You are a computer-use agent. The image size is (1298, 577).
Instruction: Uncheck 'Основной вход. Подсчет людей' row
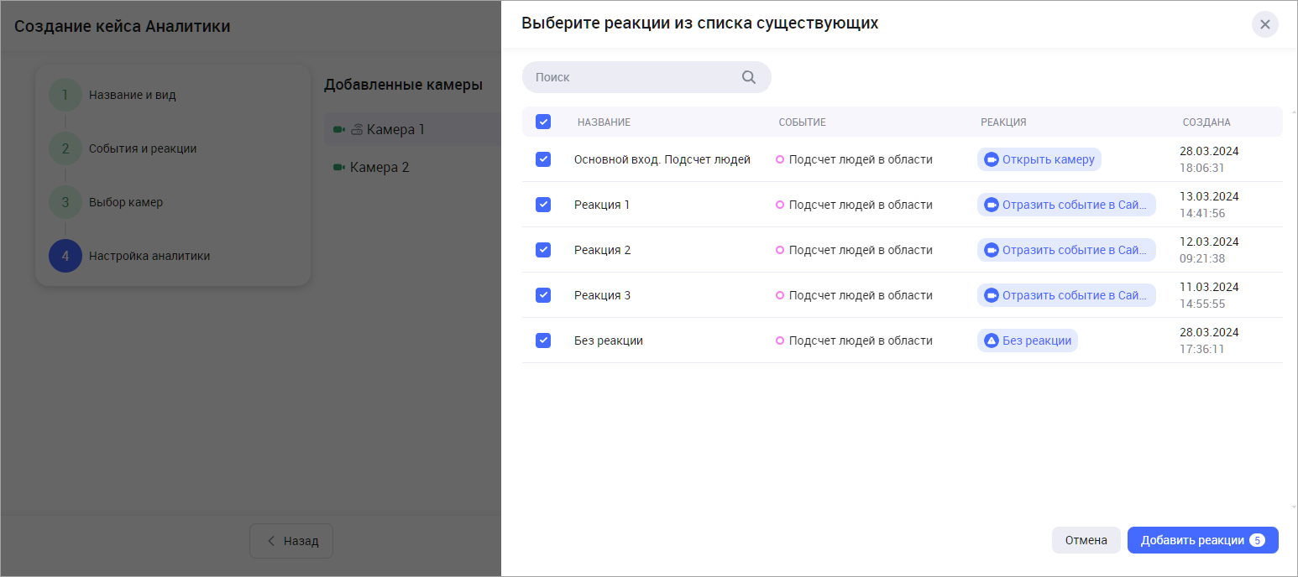[543, 159]
